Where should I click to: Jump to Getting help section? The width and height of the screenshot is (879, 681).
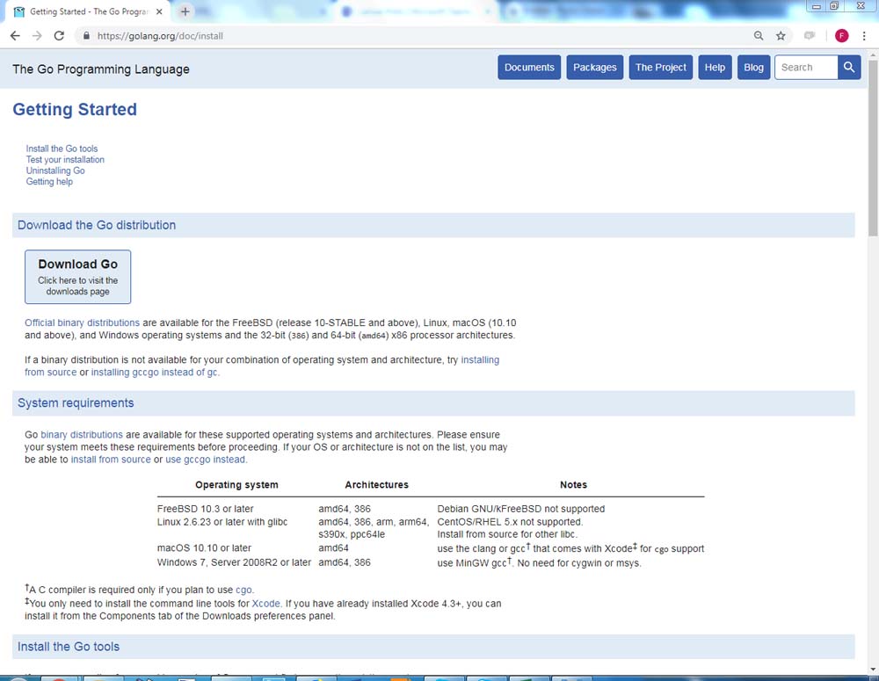(49, 182)
